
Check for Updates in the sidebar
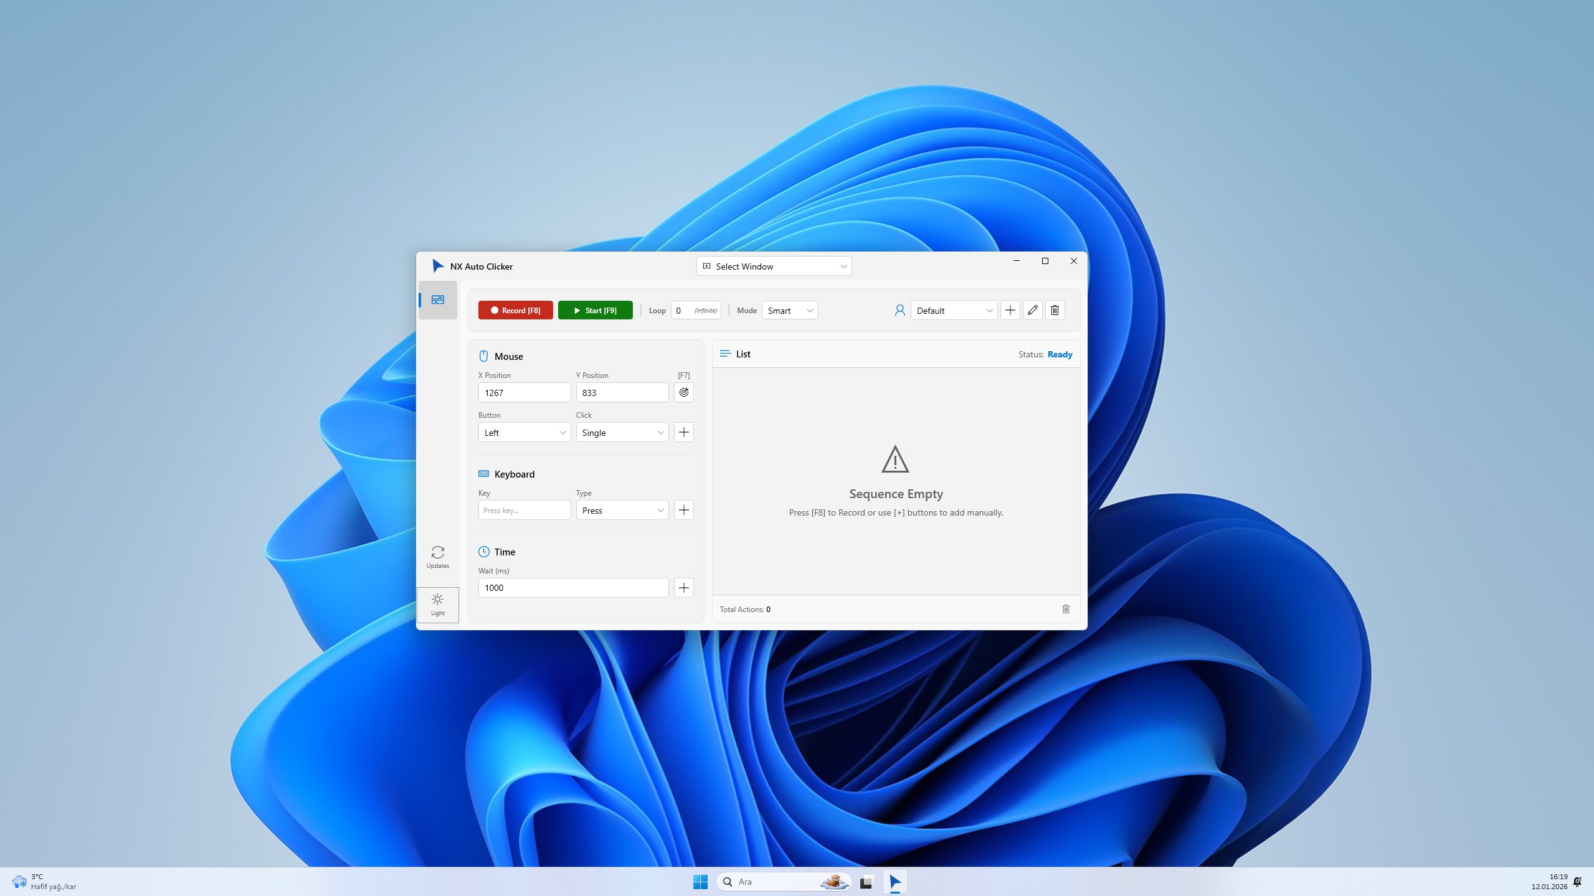[x=437, y=557]
